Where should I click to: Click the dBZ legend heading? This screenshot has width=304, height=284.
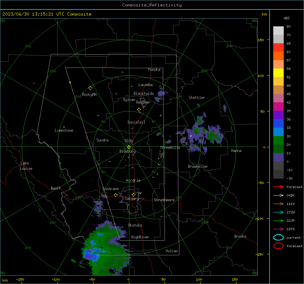click(x=286, y=18)
